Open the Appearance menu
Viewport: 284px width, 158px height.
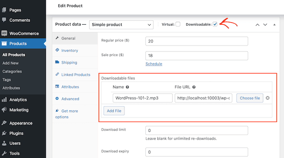tap(23, 123)
